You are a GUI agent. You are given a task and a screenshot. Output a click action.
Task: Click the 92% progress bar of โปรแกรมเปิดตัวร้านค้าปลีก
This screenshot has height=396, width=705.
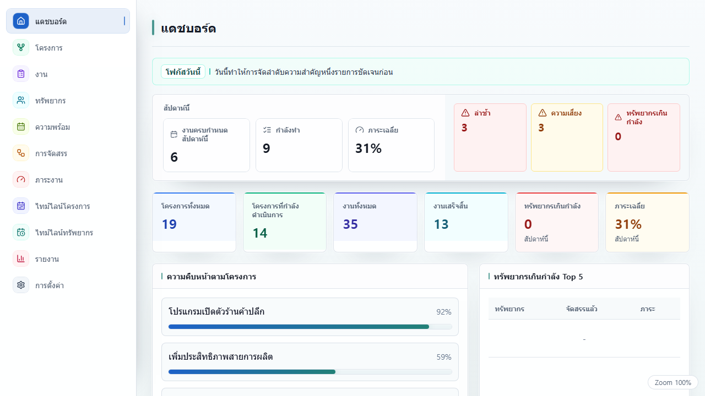pyautogui.click(x=310, y=327)
